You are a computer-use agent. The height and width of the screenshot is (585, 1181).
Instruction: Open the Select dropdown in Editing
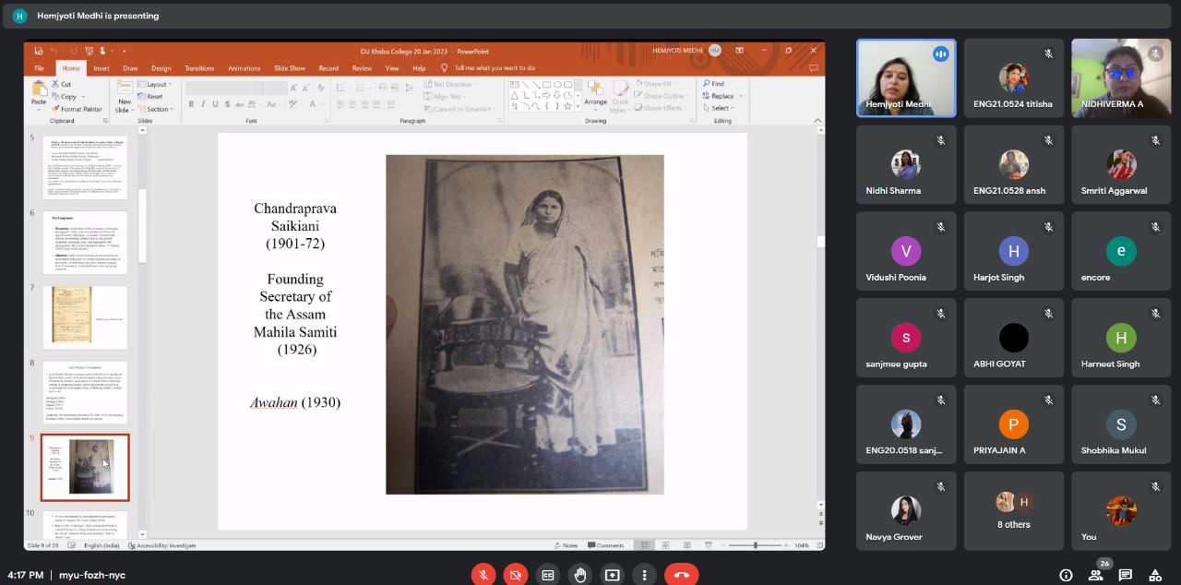(721, 108)
